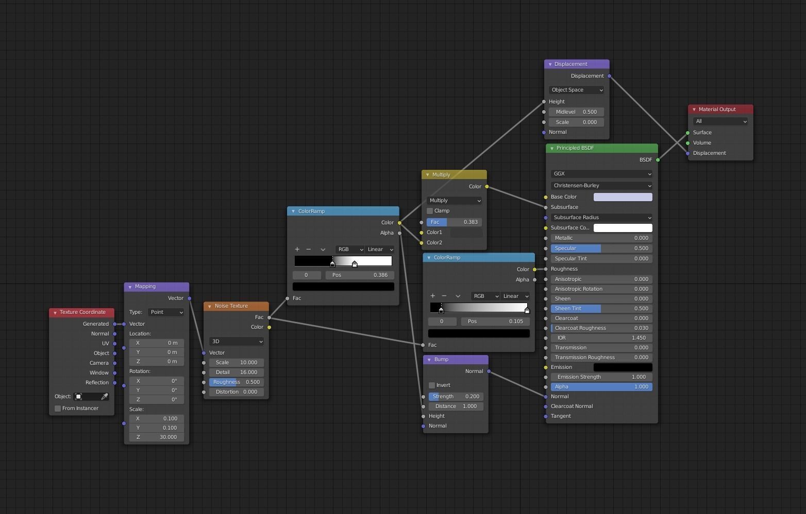Click the Specular slider in Principled BSDF
Screen dimensions: 806x514
[x=601, y=249]
